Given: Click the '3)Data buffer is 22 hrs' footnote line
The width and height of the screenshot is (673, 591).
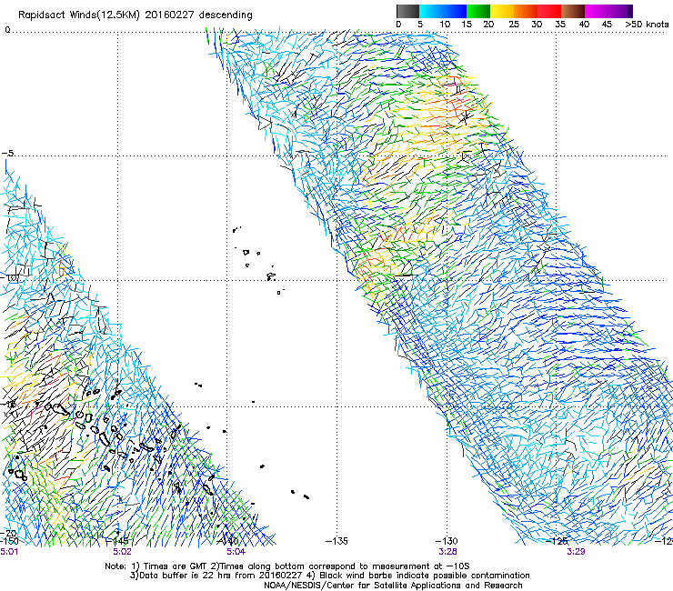Looking at the screenshot, I should (x=329, y=576).
